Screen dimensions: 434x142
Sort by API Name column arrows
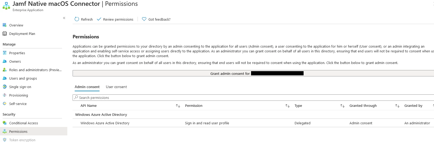point(178,106)
